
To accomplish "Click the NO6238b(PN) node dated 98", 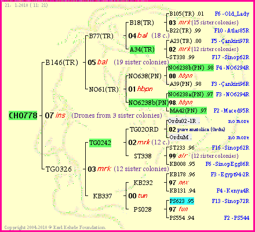I will 148,103.
